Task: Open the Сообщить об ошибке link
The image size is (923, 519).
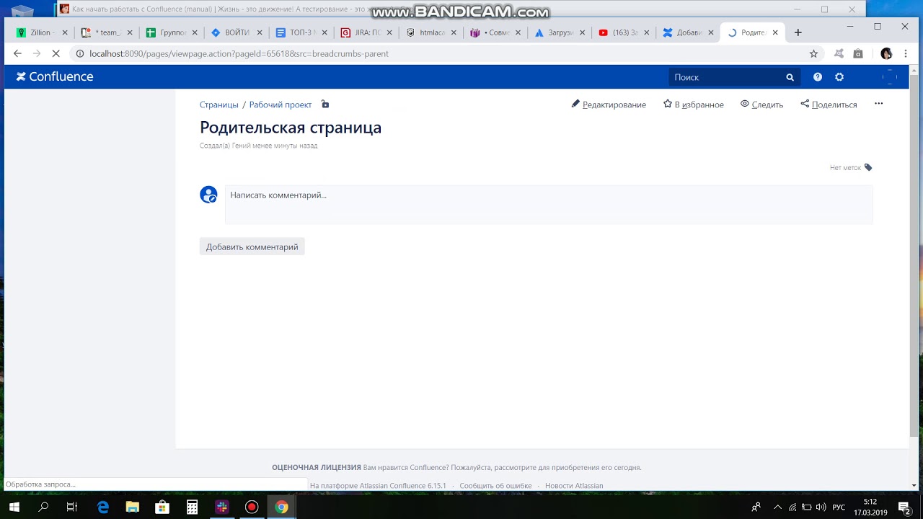Action: (x=495, y=486)
